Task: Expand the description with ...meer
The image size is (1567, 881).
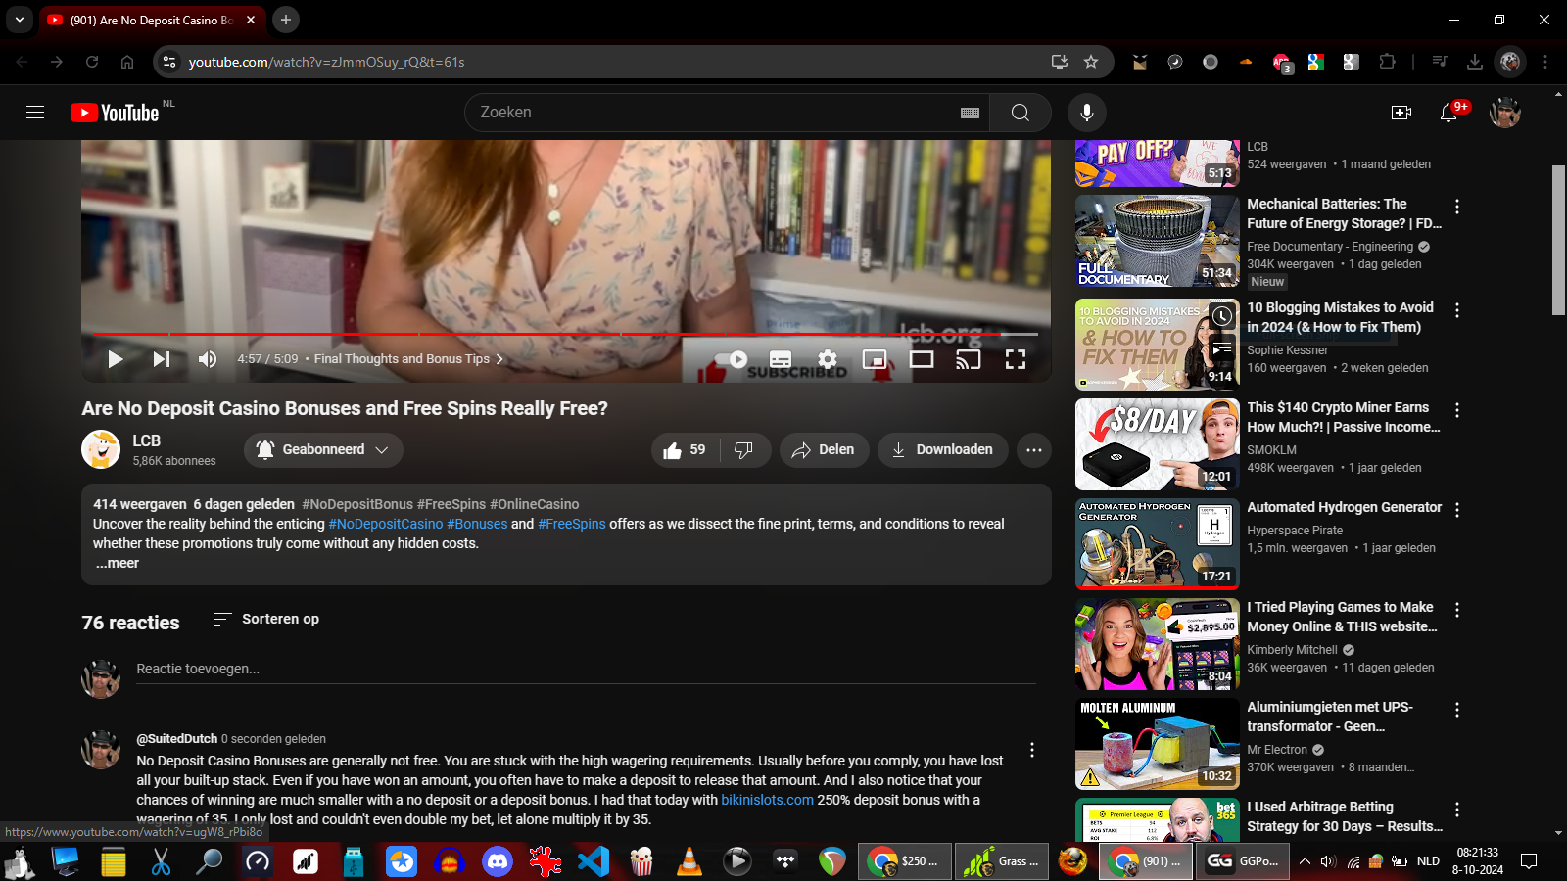Action: tap(118, 563)
